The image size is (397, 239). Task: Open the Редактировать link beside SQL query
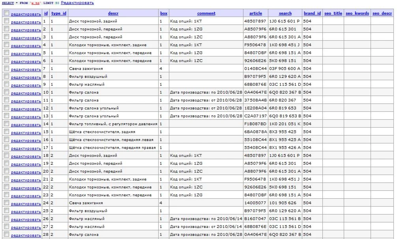pos(77,3)
